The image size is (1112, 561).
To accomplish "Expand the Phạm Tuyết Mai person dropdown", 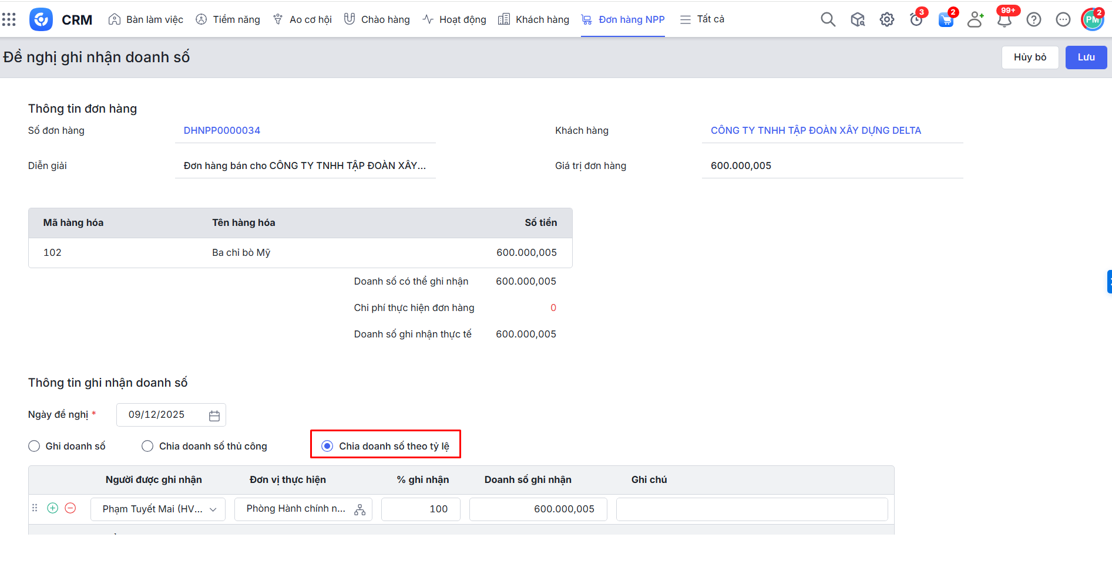I will pos(213,509).
